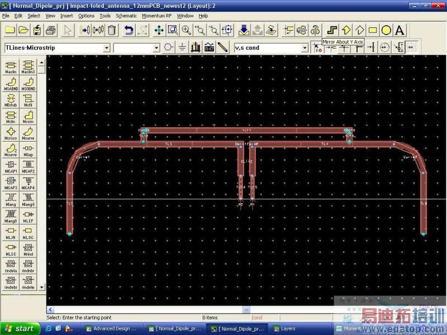Toggle the last dotted grid snap icon

(x=412, y=47)
